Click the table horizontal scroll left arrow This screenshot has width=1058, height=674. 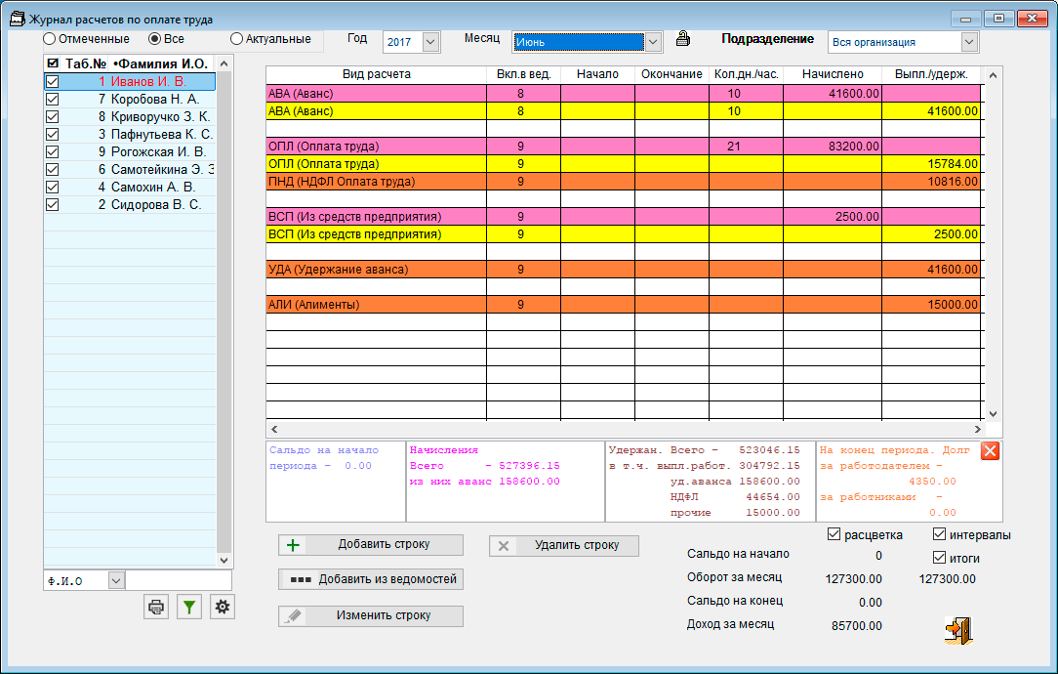pyautogui.click(x=274, y=429)
